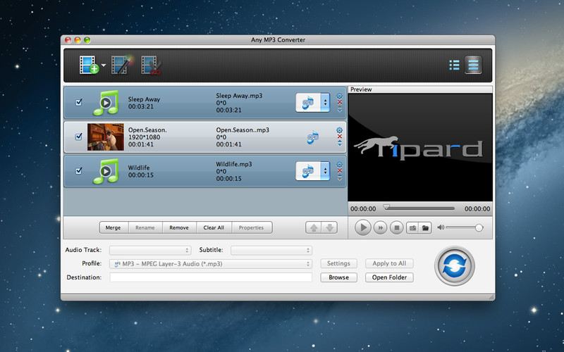This screenshot has height=352, width=564.
Task: Adjust the preview volume slider
Action: [465, 227]
